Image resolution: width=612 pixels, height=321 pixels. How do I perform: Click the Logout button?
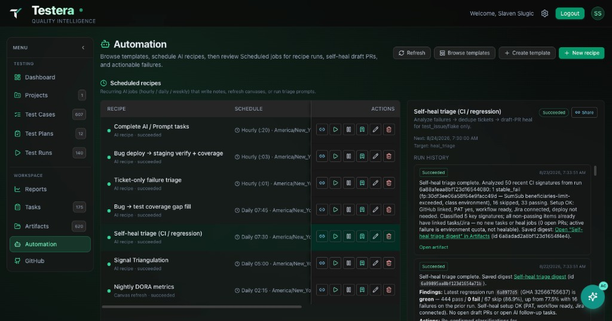(570, 13)
